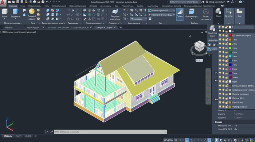
Task: Choose the Секущая плоскость tool
Action: pos(115,15)
